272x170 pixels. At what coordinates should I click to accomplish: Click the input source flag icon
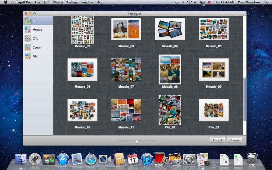[209, 2]
